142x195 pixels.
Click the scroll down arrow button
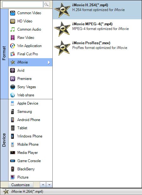point(49,185)
